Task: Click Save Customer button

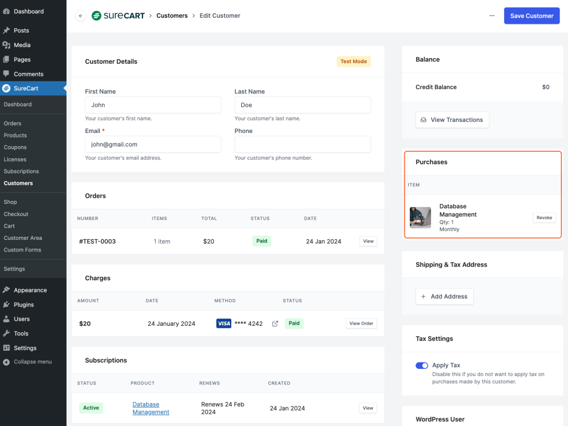Action: [x=531, y=16]
